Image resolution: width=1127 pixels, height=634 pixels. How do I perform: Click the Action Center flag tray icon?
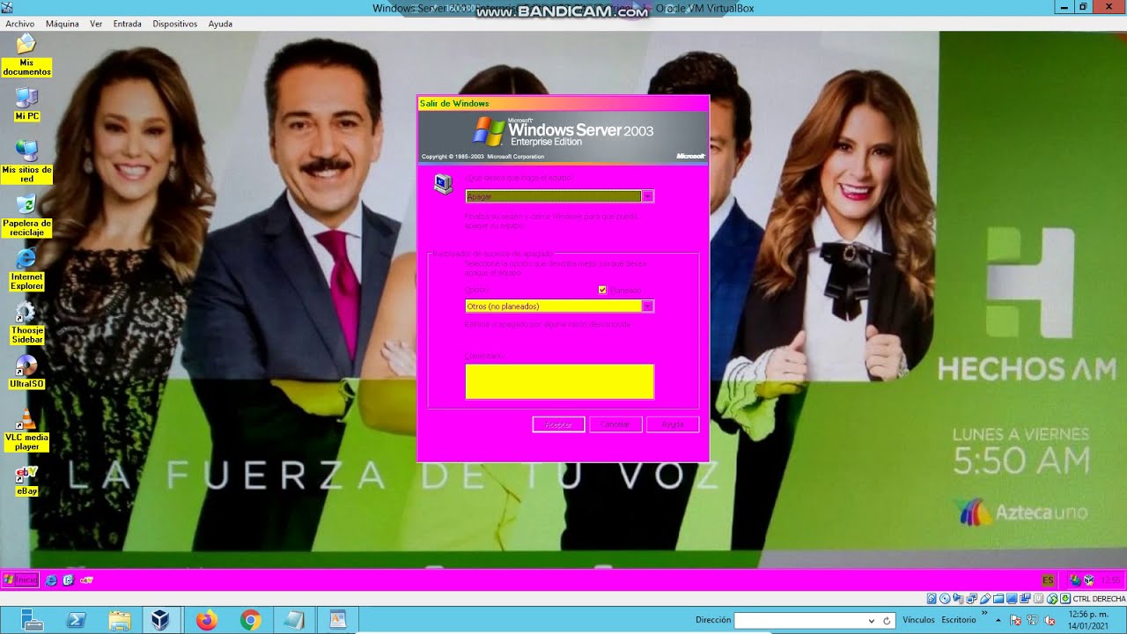1015,620
